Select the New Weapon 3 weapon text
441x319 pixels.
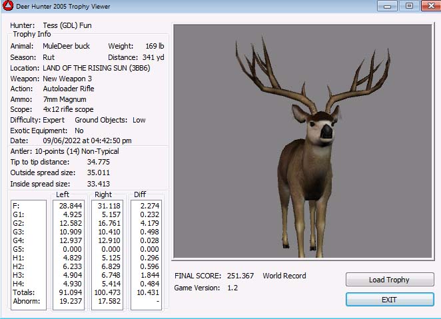67,79
